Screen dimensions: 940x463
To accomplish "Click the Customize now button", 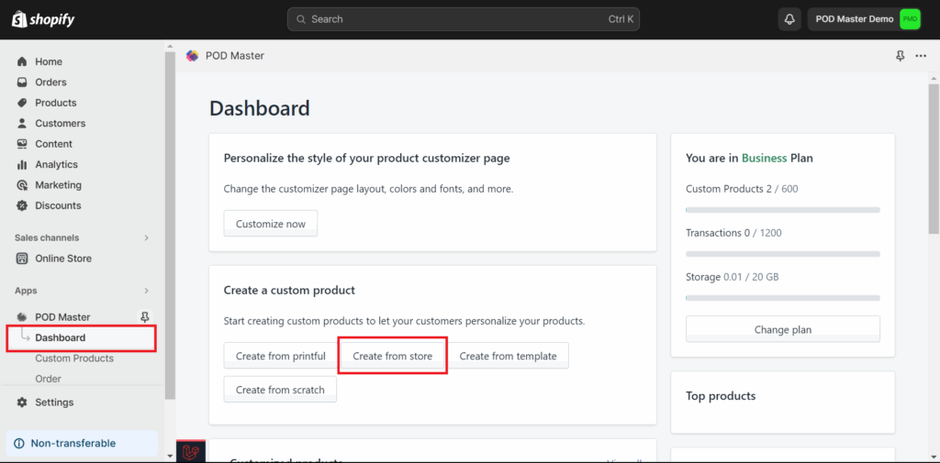I will (x=271, y=224).
